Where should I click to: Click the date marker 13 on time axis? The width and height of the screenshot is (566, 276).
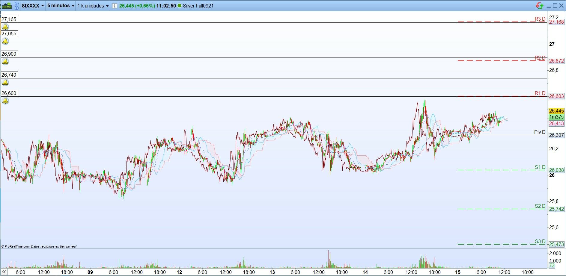(272, 272)
